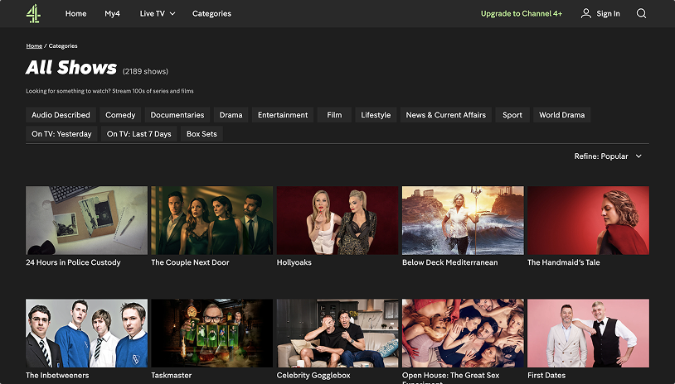This screenshot has height=384, width=675.
Task: Click the 24 Hours in Police Custody title
Action: tap(73, 262)
